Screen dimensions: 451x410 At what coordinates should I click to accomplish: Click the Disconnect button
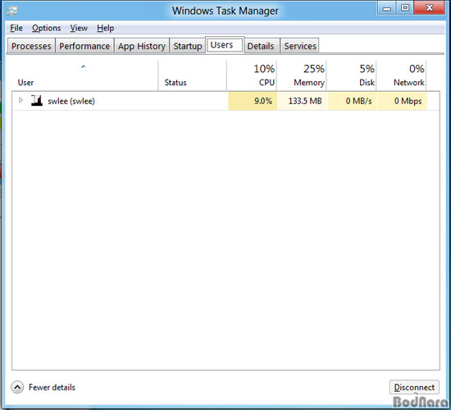tap(414, 387)
